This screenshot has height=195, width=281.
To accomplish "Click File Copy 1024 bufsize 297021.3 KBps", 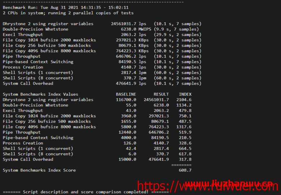I will pos(132,40).
